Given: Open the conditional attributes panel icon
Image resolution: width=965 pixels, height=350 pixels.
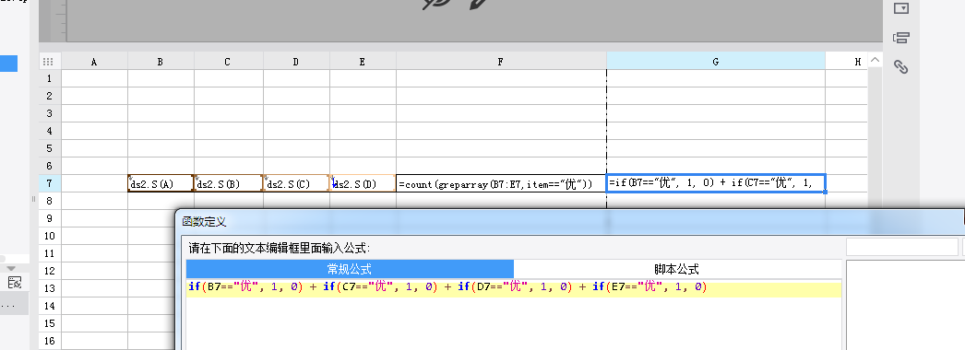Looking at the screenshot, I should tap(901, 38).
